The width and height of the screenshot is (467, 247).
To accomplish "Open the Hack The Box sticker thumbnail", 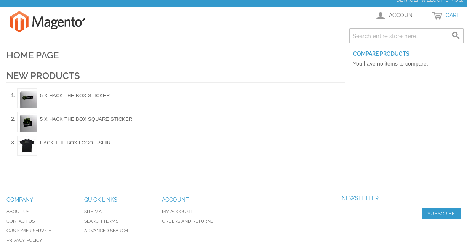I will [x=27, y=98].
